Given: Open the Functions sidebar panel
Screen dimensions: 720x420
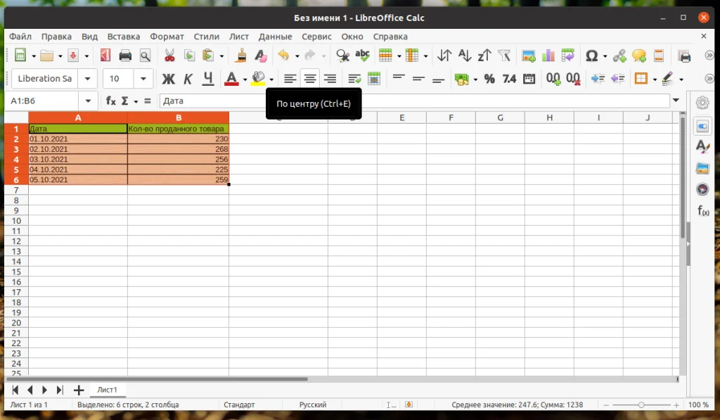Looking at the screenshot, I should 702,210.
